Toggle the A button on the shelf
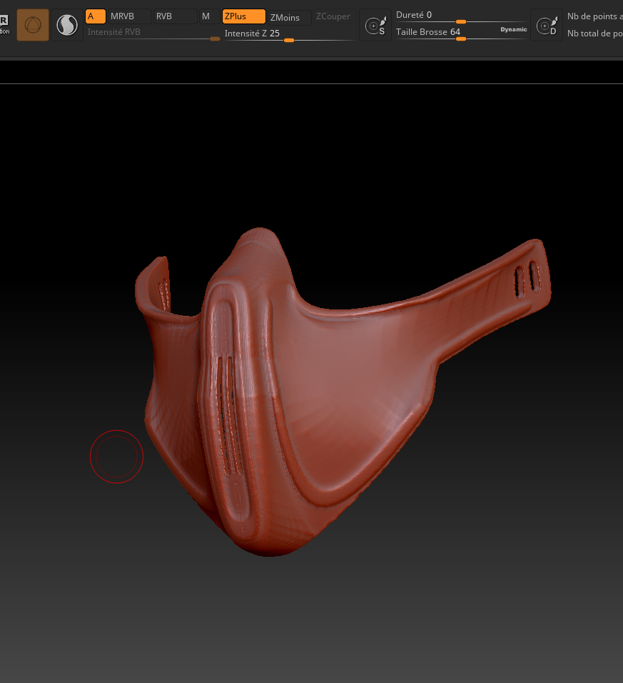This screenshot has width=623, height=683. 94,16
